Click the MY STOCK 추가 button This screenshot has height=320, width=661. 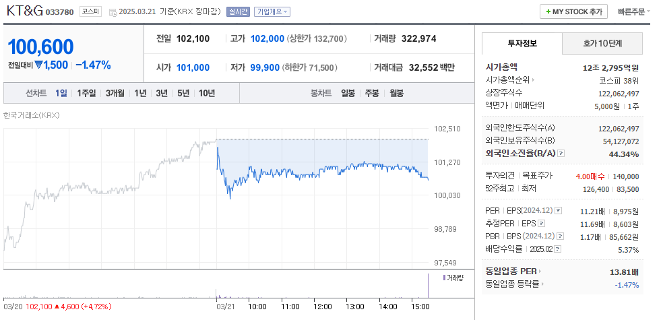(x=573, y=12)
